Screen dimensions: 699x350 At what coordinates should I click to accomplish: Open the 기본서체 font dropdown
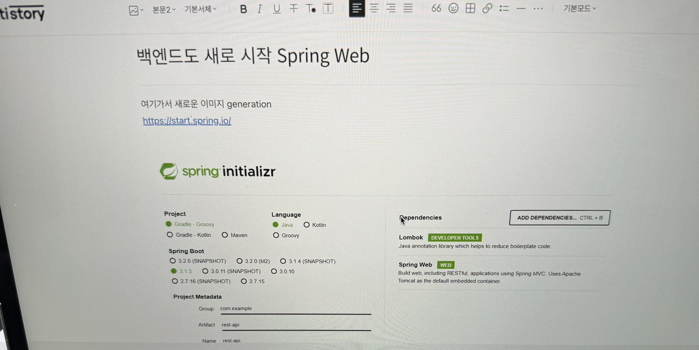coord(200,9)
